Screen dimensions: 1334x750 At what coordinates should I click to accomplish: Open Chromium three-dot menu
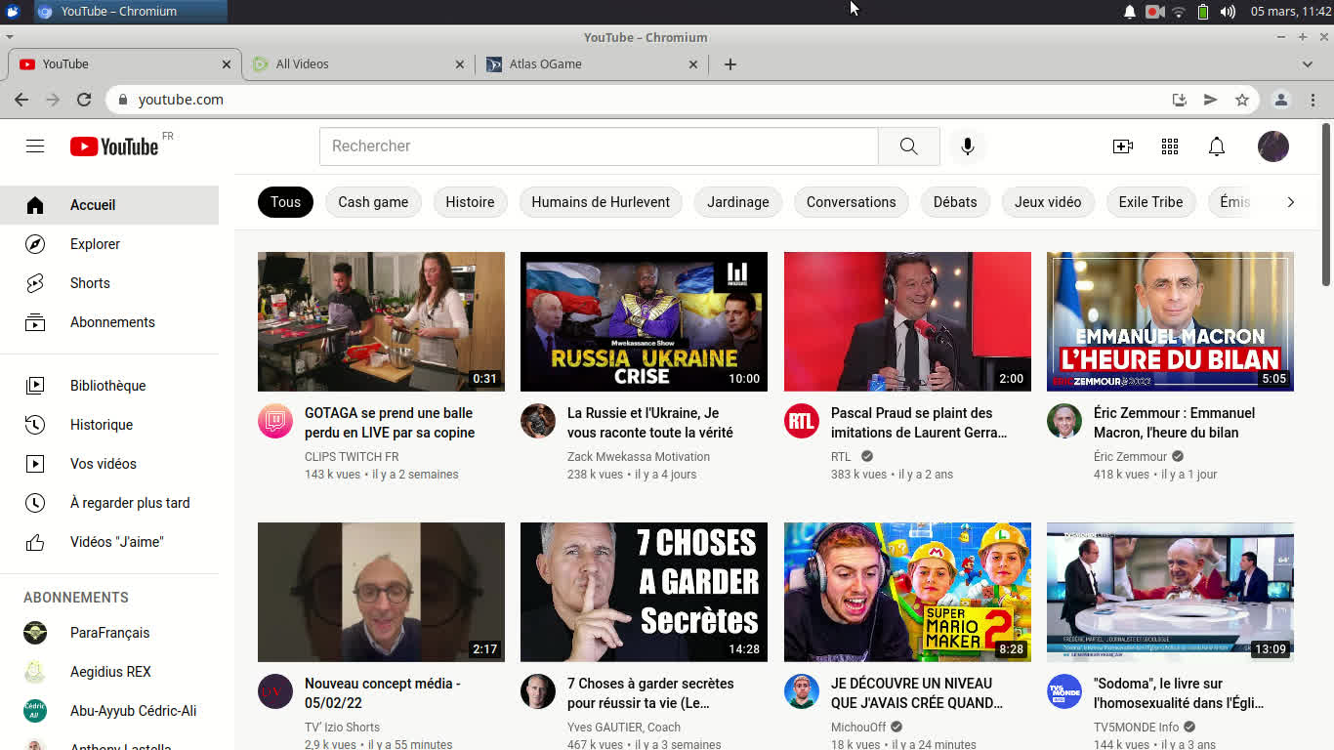click(x=1313, y=100)
